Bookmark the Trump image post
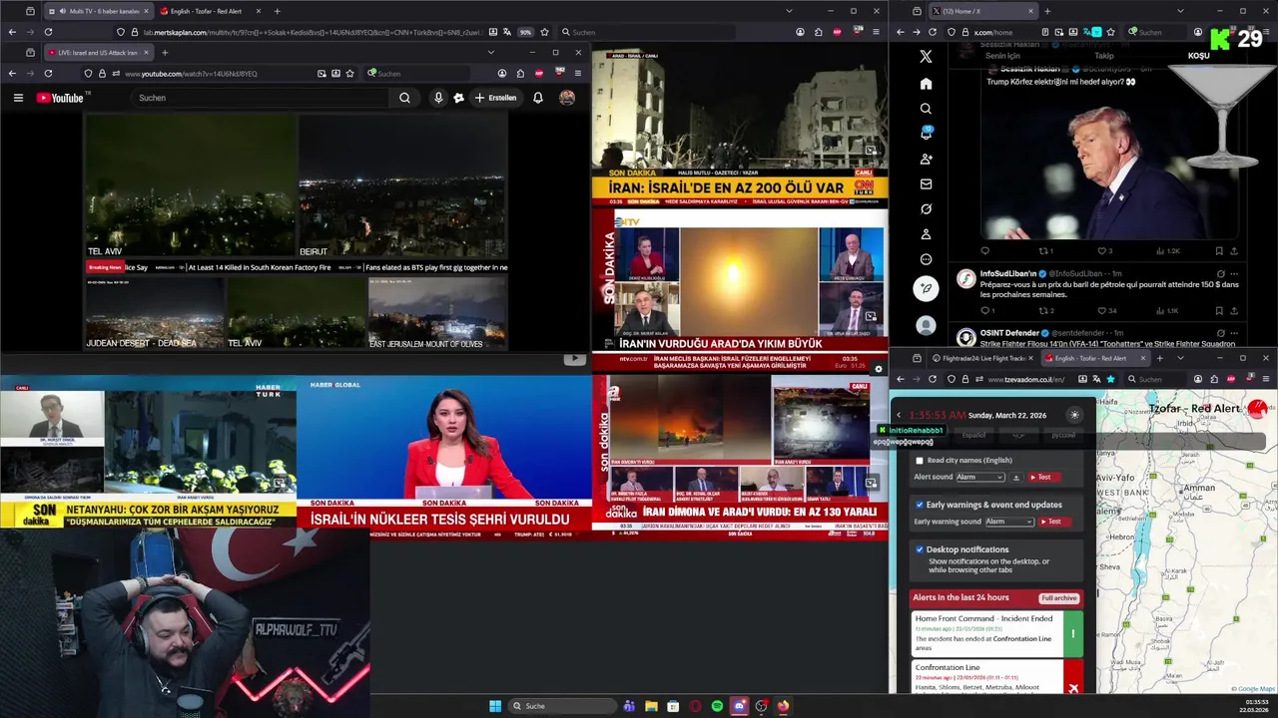 coord(1218,251)
